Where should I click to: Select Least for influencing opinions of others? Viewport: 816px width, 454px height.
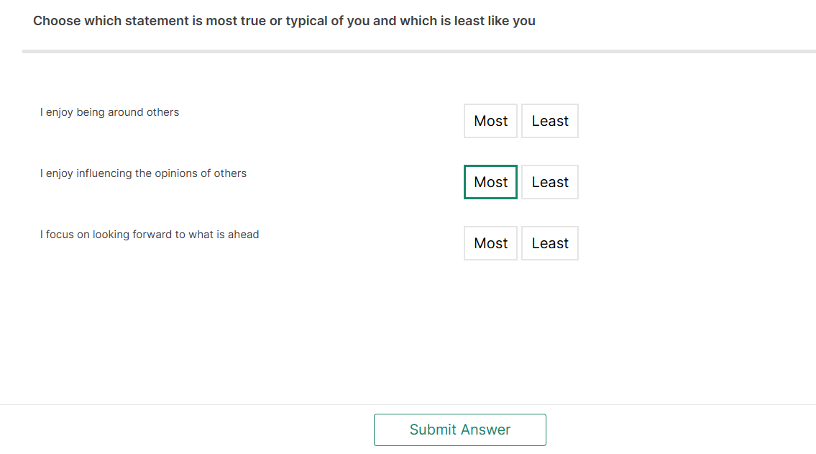550,182
